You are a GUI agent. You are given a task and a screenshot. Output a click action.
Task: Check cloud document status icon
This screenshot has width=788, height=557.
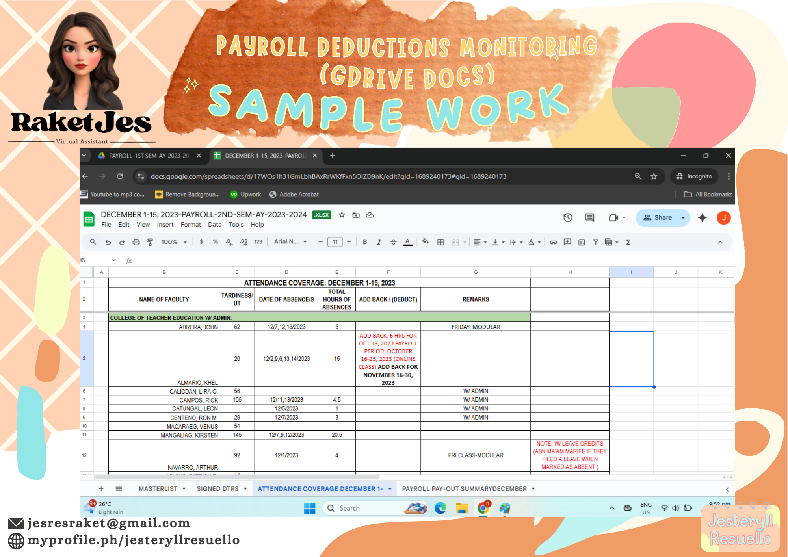pyautogui.click(x=370, y=215)
